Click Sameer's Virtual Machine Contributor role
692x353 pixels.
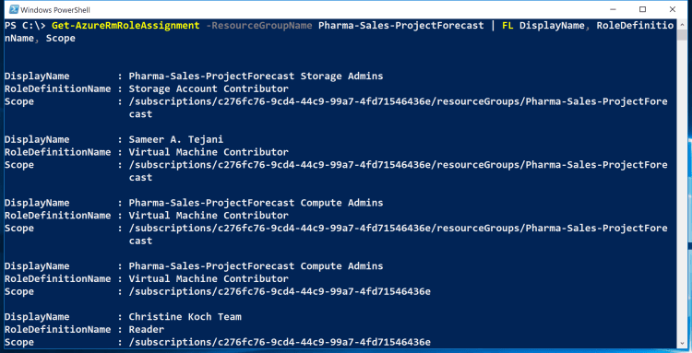tap(209, 152)
